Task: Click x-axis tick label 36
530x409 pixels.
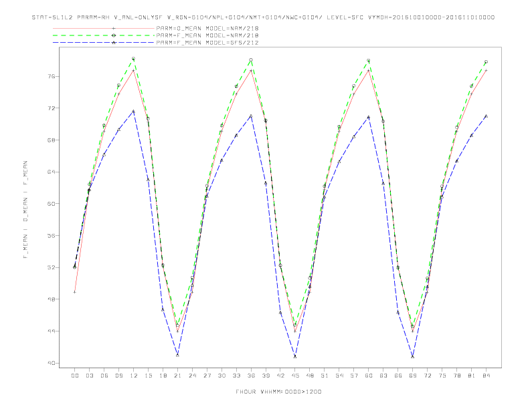Action: tap(251, 376)
